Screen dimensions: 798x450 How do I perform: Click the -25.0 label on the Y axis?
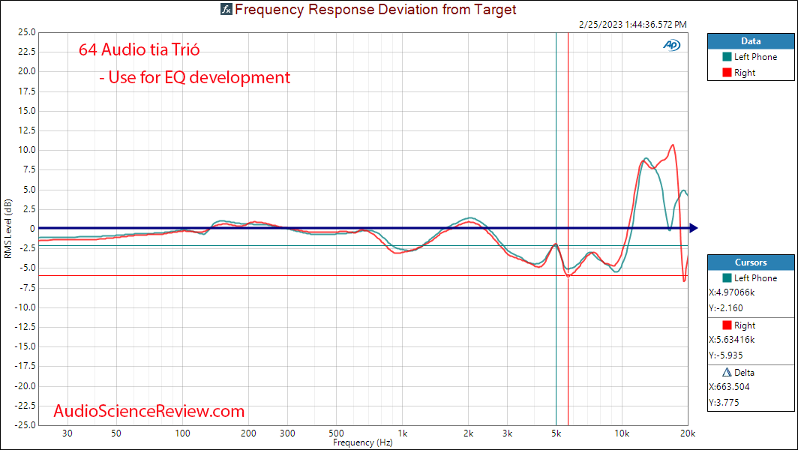25,425
